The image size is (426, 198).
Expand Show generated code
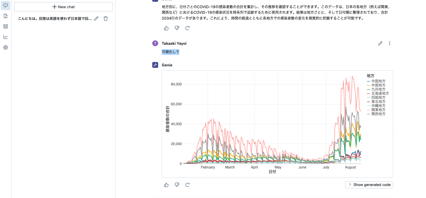[369, 185]
